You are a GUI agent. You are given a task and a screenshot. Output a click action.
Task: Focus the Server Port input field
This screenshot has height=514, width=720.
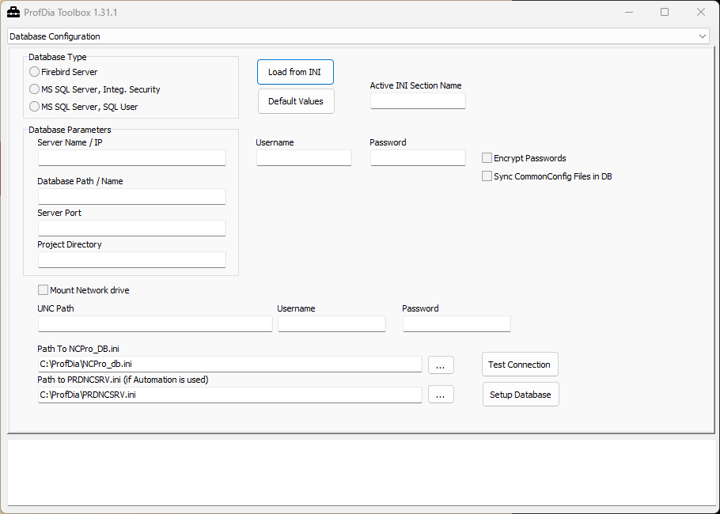[131, 229]
